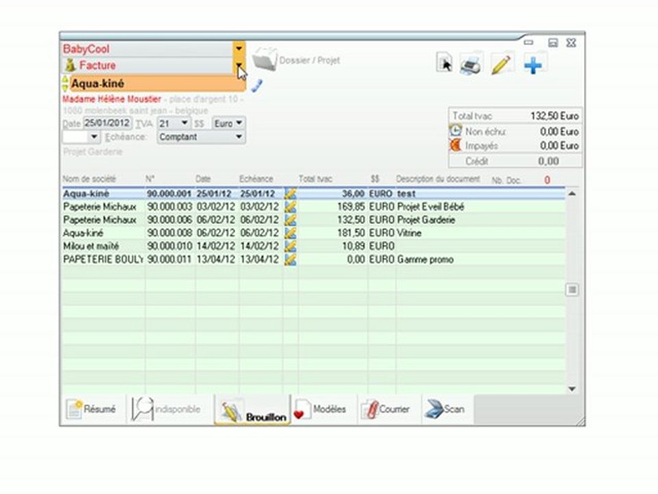Click the date field 25/01/2012
The width and height of the screenshot is (658, 494).
click(107, 123)
